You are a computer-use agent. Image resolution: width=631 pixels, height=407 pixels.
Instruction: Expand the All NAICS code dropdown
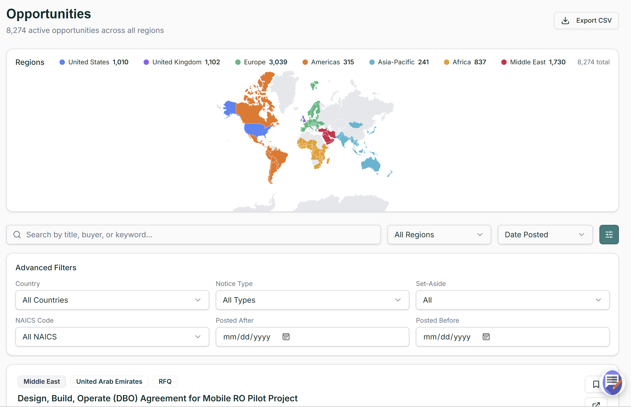[112, 337]
